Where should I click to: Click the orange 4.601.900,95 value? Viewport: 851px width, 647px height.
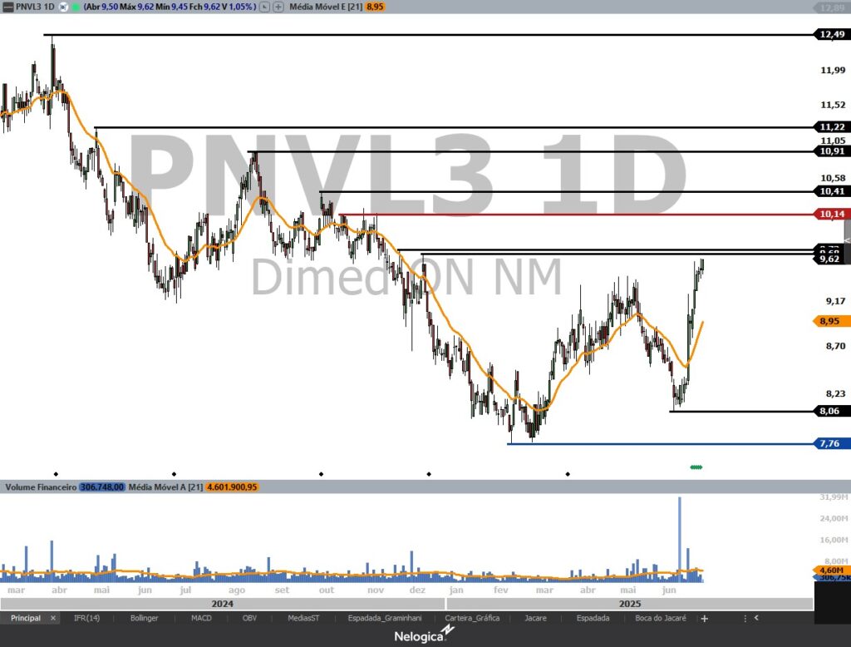[233, 487]
